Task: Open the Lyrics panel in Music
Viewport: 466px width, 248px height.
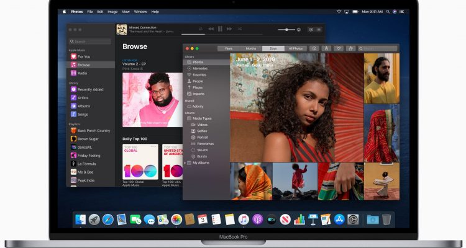Action: pyautogui.click(x=311, y=29)
